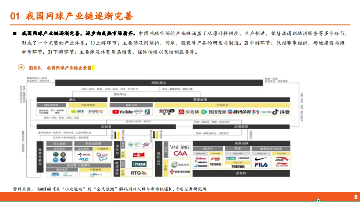
Task: Select the 腾讯视频 play icon
Action: [204, 111]
